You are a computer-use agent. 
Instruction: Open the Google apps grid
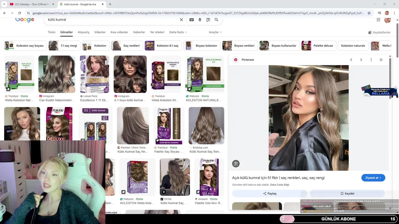click(x=378, y=20)
